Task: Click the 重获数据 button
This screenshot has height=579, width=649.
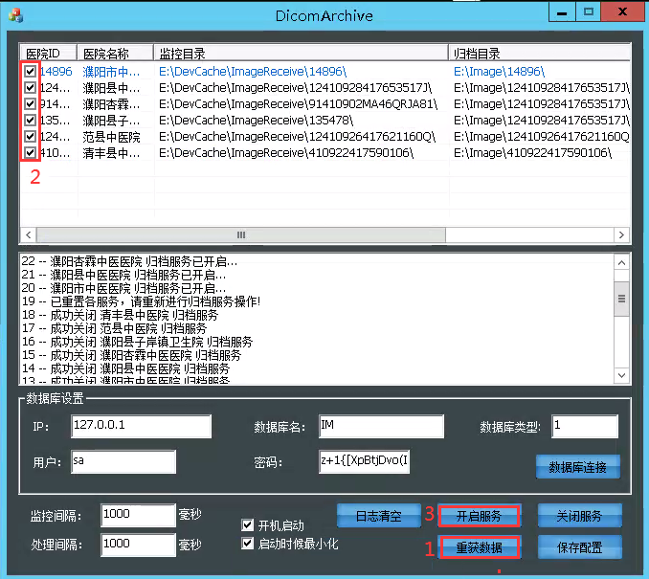Action: 480,547
